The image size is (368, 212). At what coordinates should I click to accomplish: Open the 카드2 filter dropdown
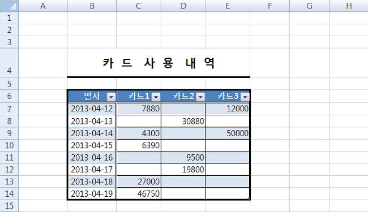tap(200, 97)
